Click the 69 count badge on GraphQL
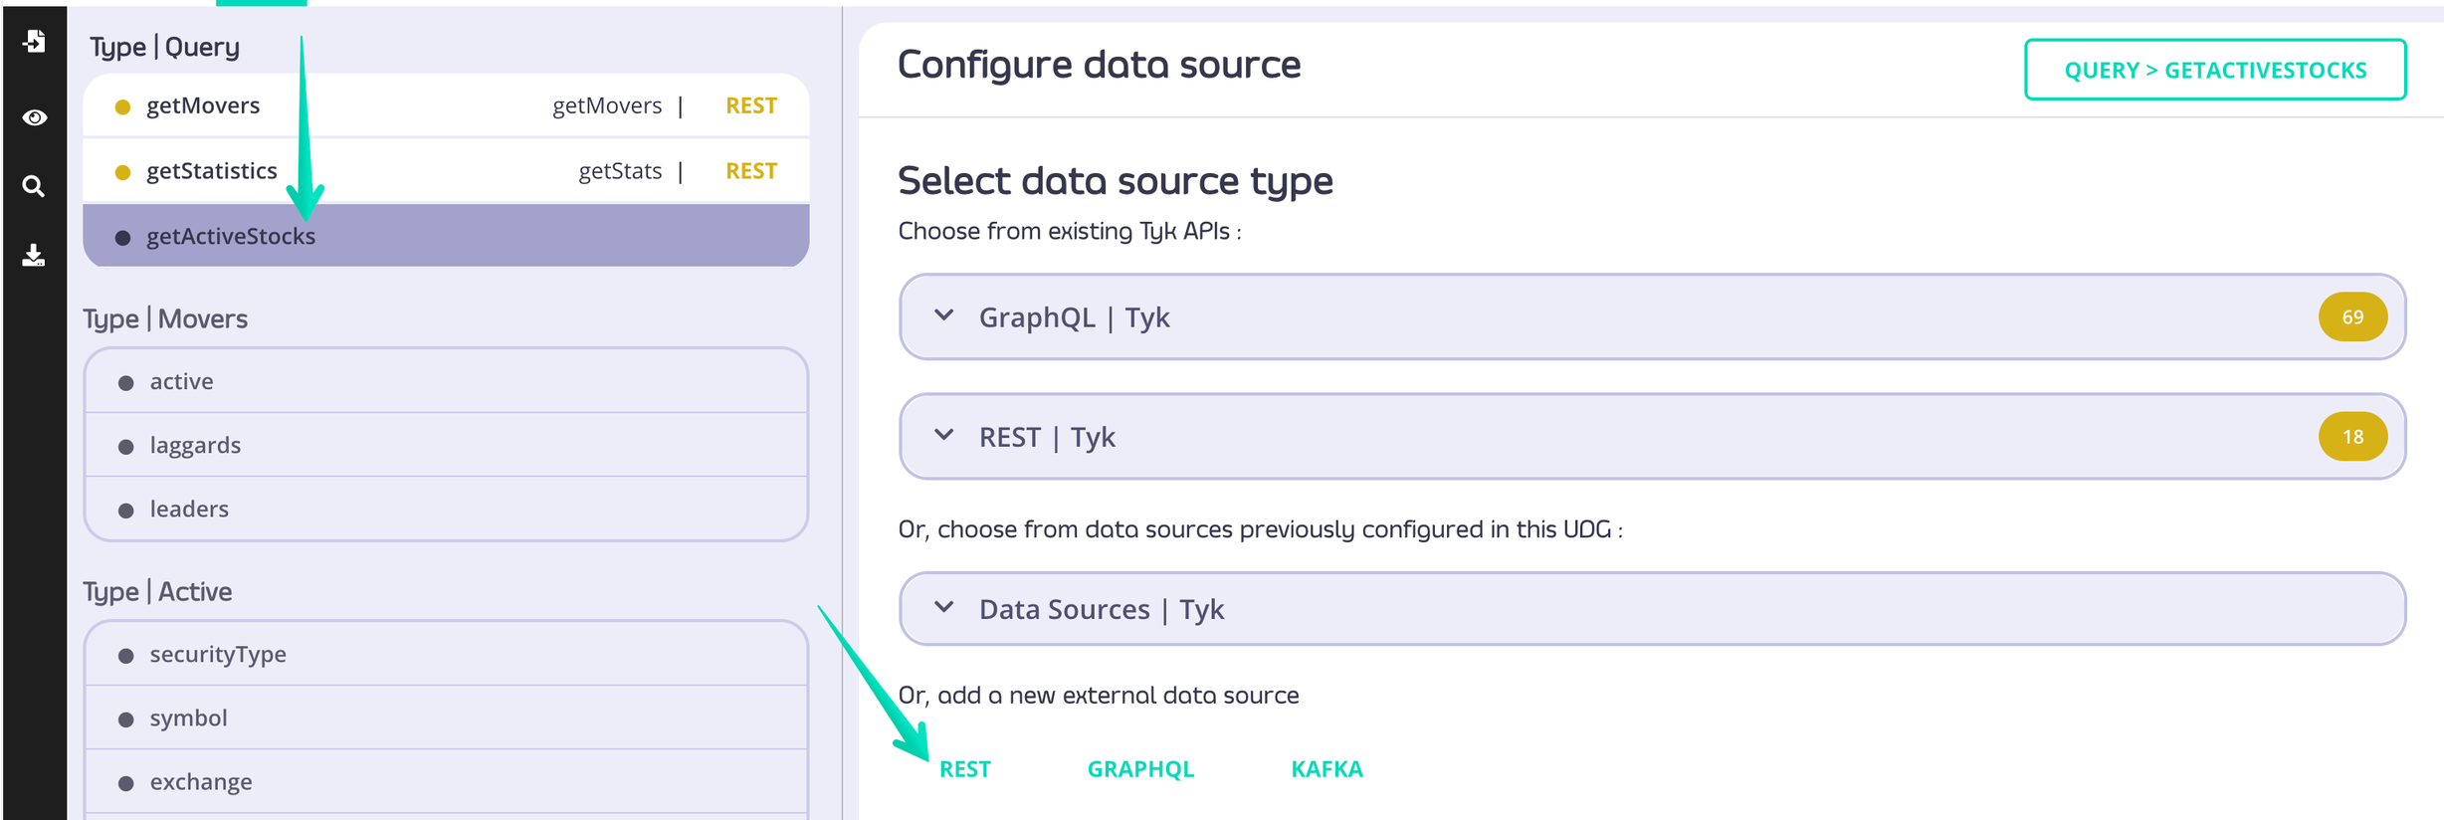The height and width of the screenshot is (820, 2444). click(2352, 317)
